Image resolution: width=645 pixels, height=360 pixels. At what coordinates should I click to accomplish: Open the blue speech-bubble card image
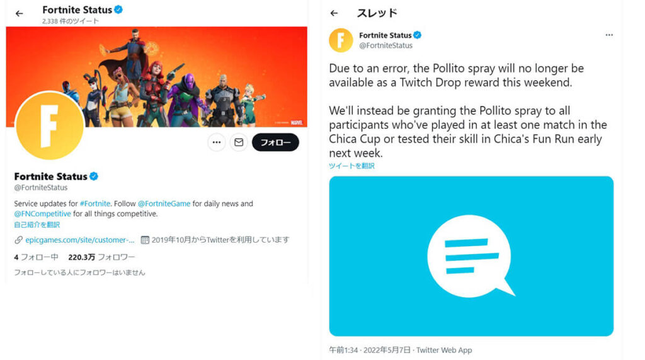[x=471, y=256]
